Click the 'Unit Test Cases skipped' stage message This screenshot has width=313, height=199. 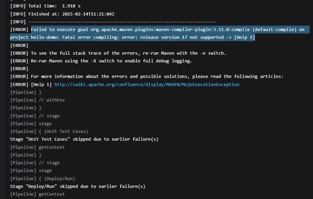click(x=84, y=139)
